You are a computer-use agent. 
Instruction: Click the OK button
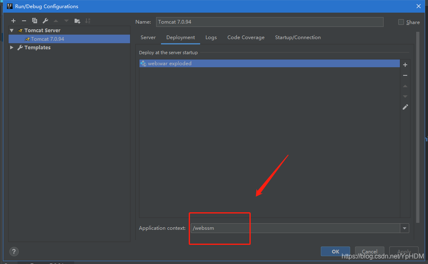335,251
